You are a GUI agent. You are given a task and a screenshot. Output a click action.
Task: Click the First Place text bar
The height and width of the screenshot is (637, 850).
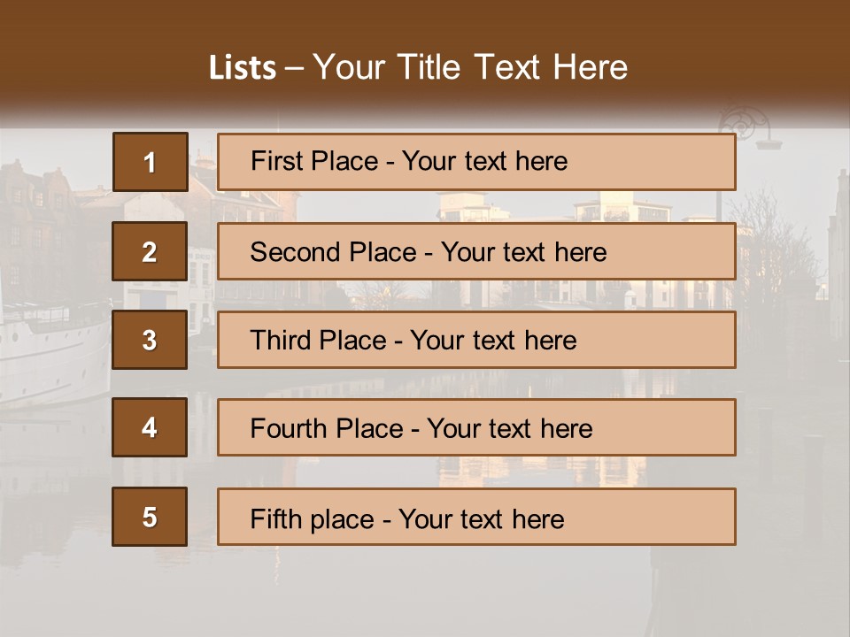[476, 162]
